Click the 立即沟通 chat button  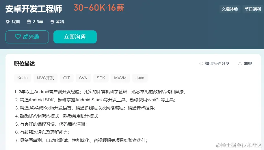coord(75,37)
